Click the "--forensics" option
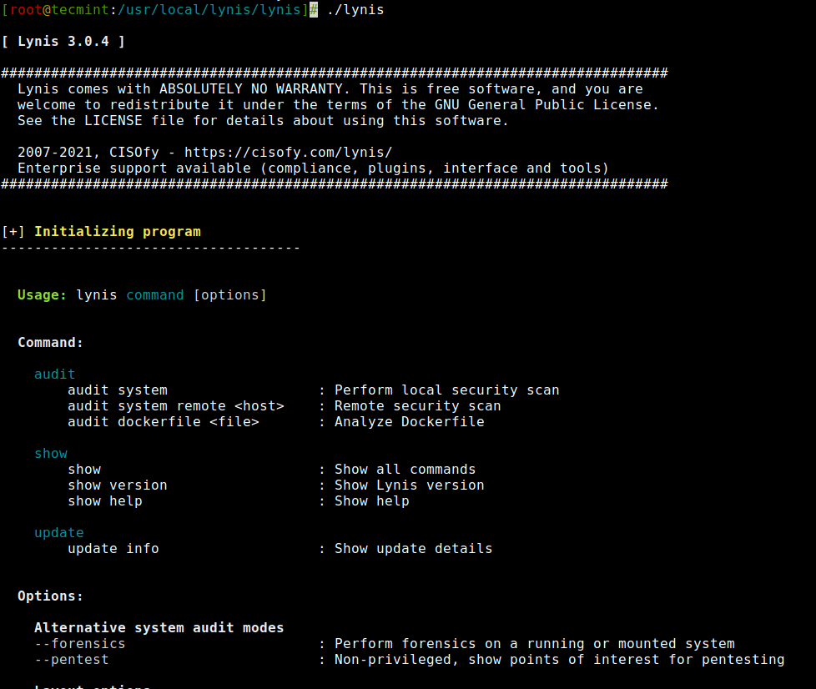 [x=80, y=644]
